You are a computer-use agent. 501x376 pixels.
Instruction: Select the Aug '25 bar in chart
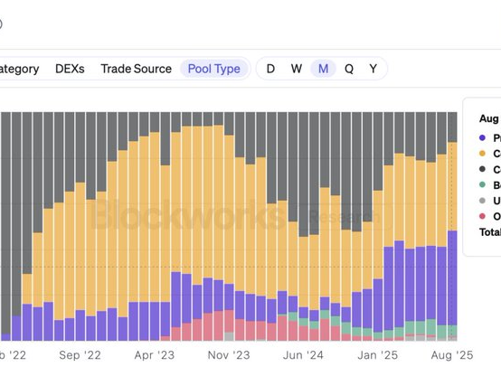click(x=452, y=226)
